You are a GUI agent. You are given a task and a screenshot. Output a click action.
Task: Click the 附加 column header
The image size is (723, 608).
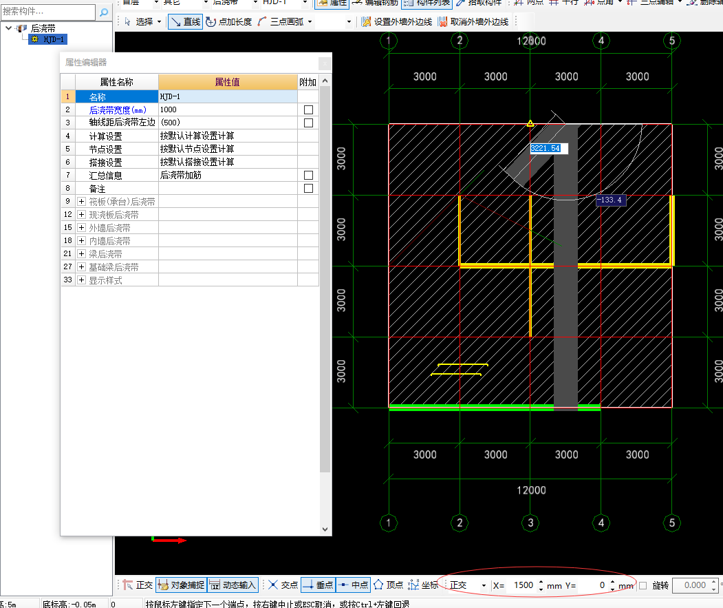[308, 82]
